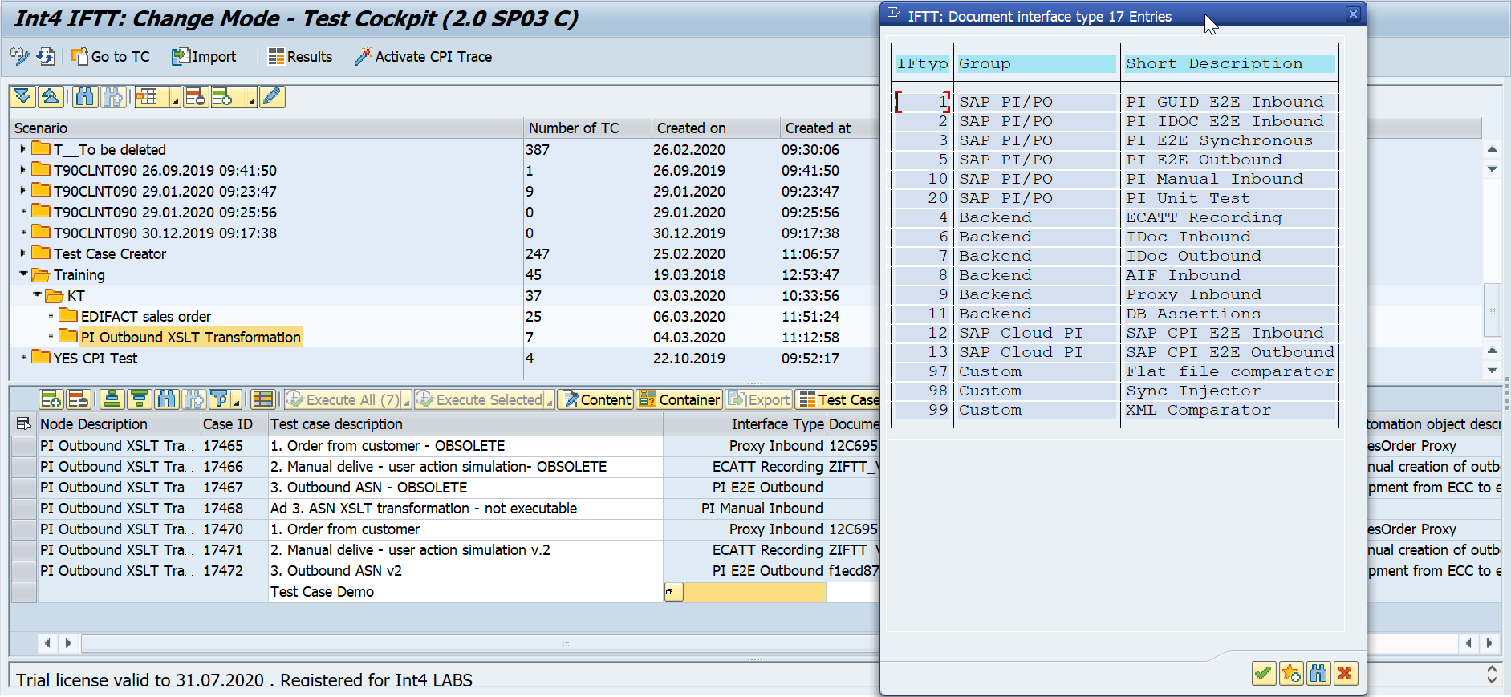This screenshot has width=1511, height=697.
Task: Click the empty Interface Type field for Test Case Demo
Action: [753, 592]
